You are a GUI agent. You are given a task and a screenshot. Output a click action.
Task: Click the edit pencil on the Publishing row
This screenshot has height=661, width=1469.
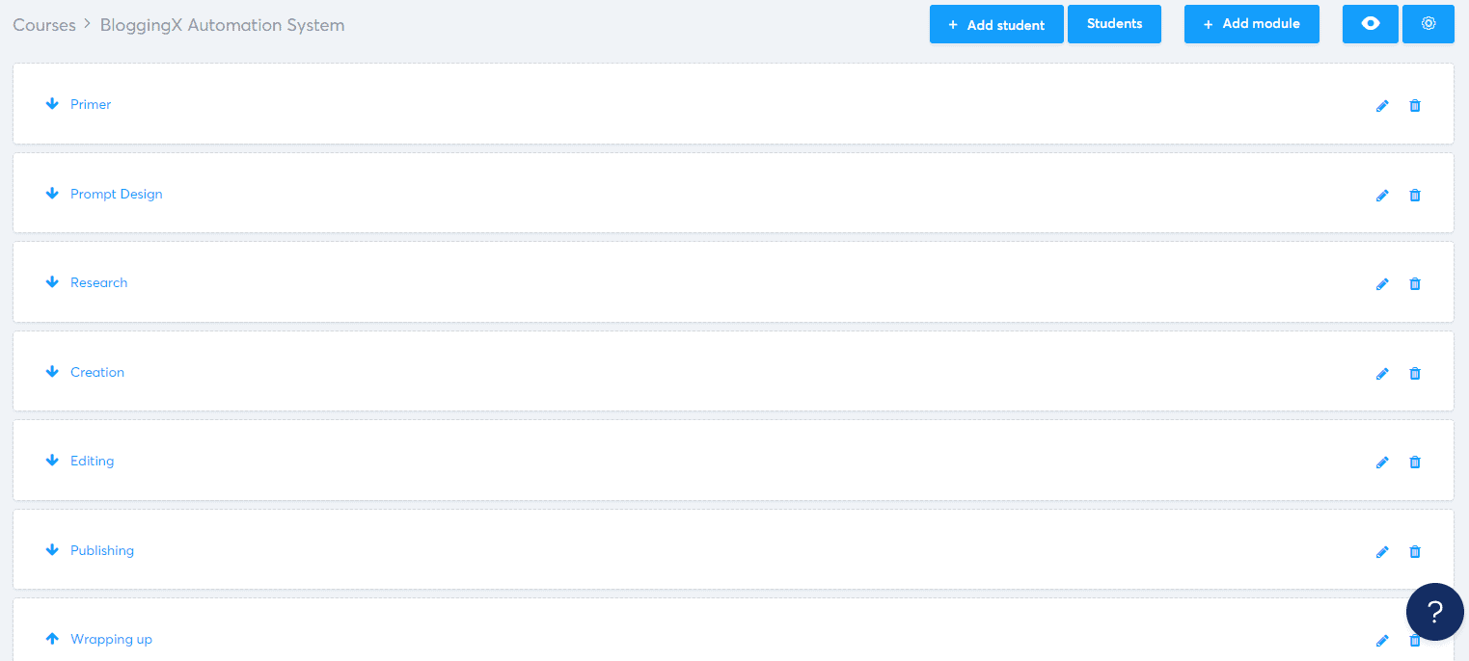click(x=1382, y=552)
